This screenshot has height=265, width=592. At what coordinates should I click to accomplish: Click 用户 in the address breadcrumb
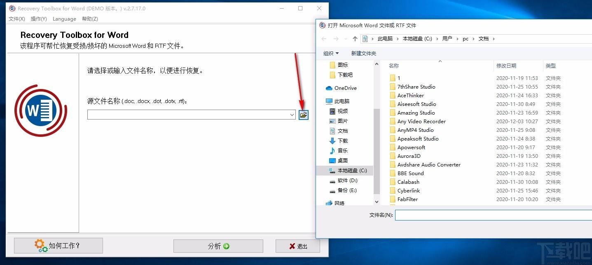(x=447, y=39)
